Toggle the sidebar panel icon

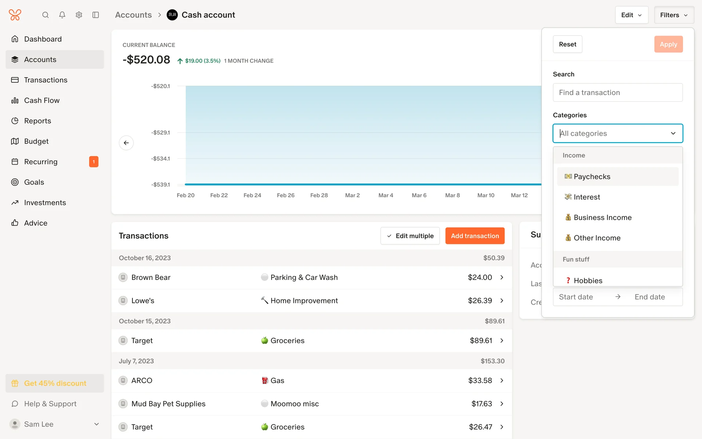[96, 15]
